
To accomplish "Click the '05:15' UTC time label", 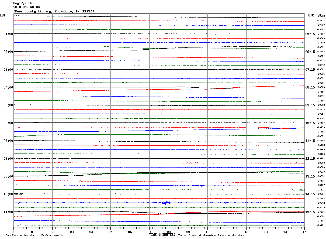I will click(x=310, y=34).
